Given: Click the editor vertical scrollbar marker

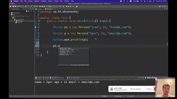Looking at the screenshot, I should click(167, 44).
